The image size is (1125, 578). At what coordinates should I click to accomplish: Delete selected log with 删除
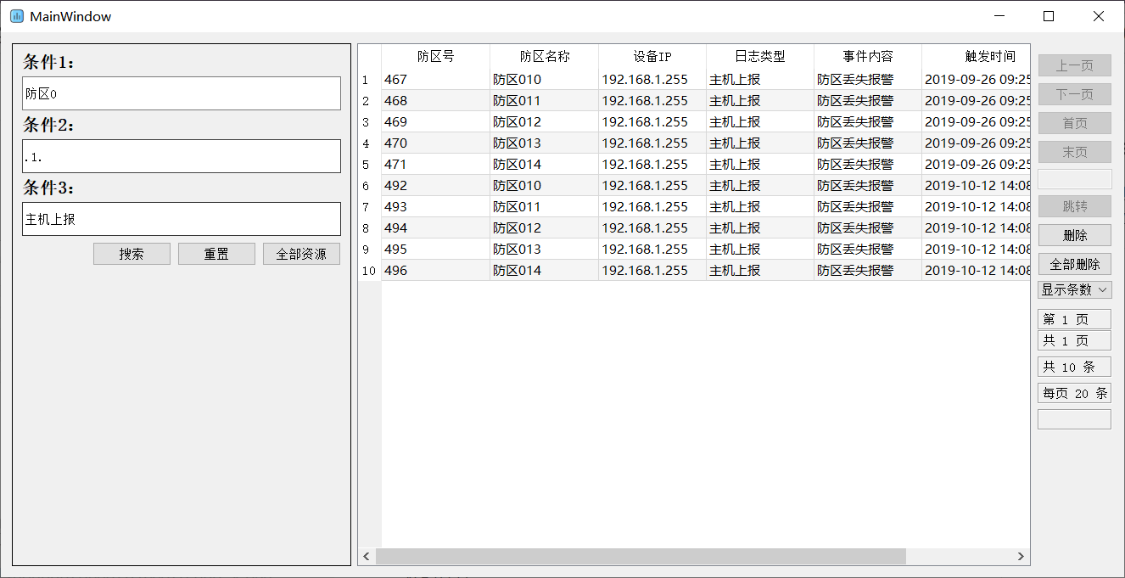click(1074, 234)
